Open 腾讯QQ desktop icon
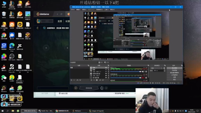Image resolution: width=201 pixels, height=113 pixels. (x=4, y=68)
